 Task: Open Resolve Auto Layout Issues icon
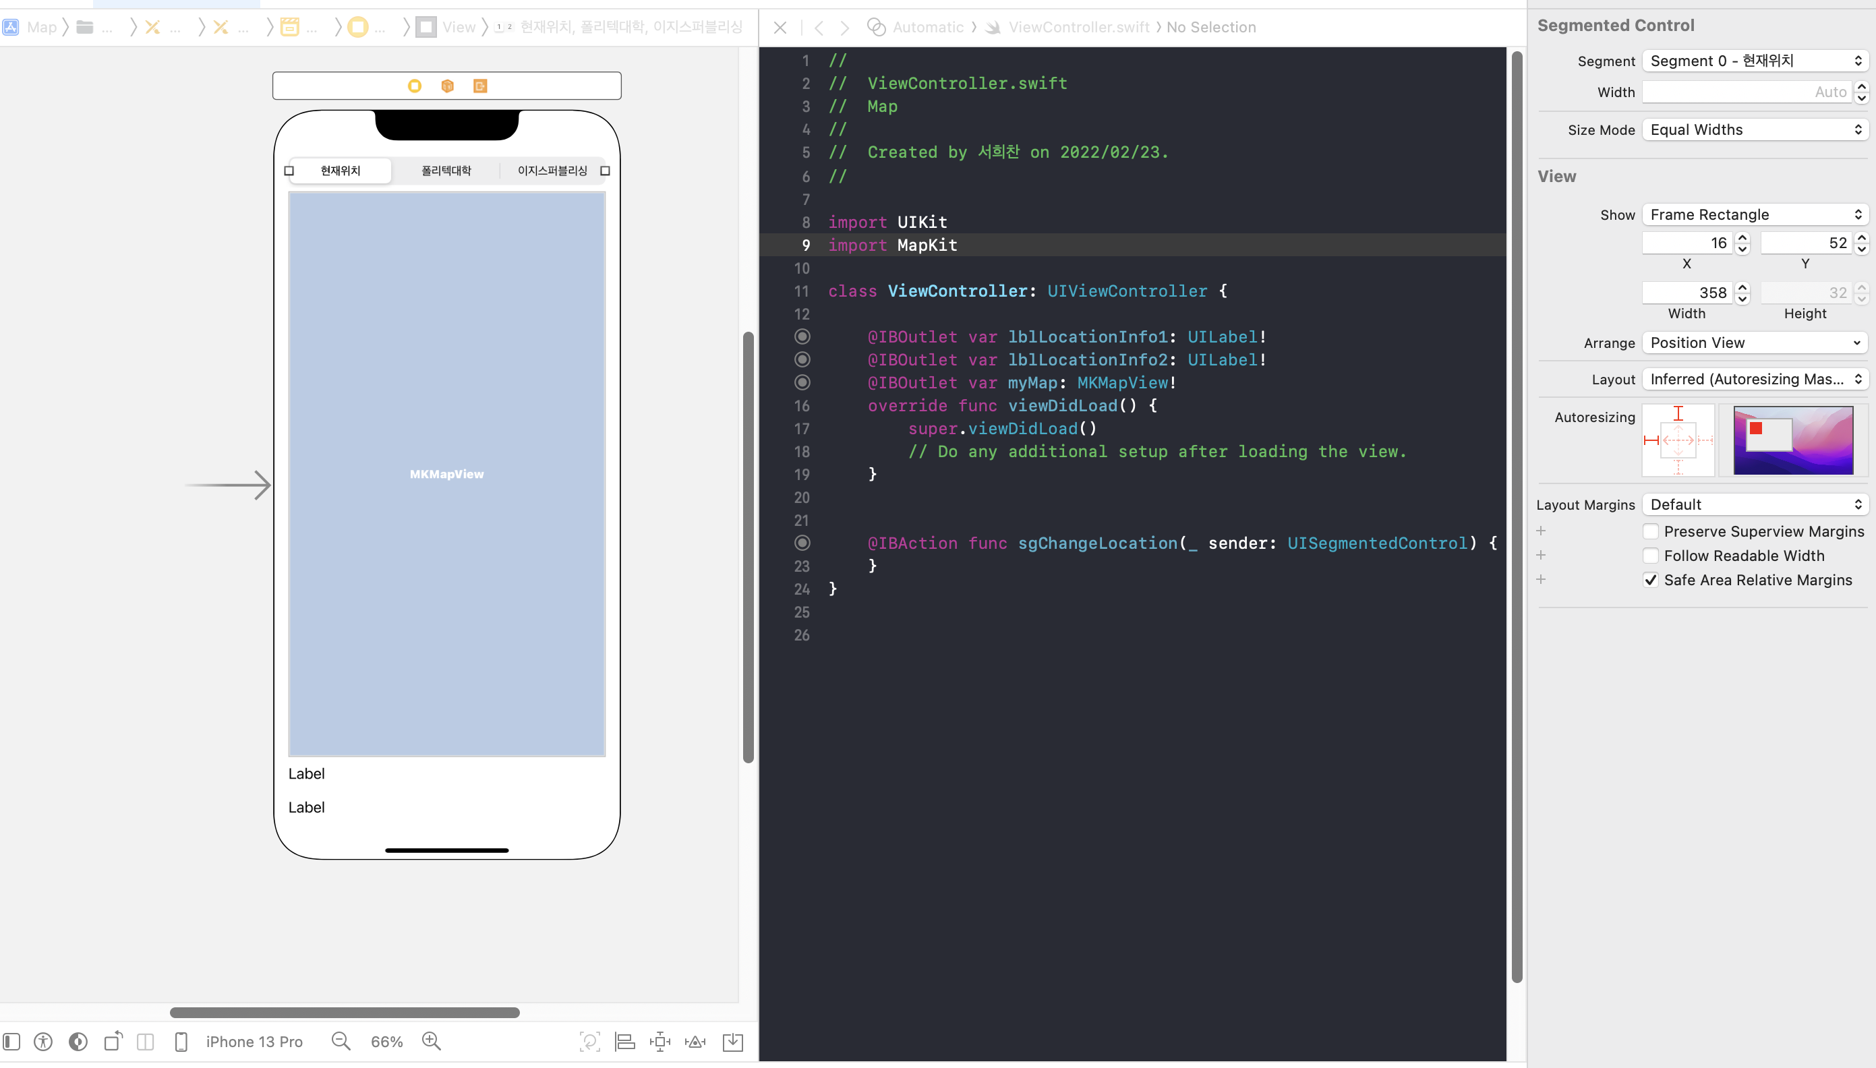pyautogui.click(x=695, y=1042)
